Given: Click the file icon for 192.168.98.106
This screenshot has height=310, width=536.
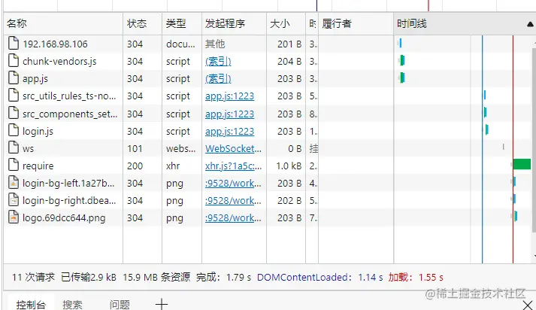Looking at the screenshot, I should [14, 44].
